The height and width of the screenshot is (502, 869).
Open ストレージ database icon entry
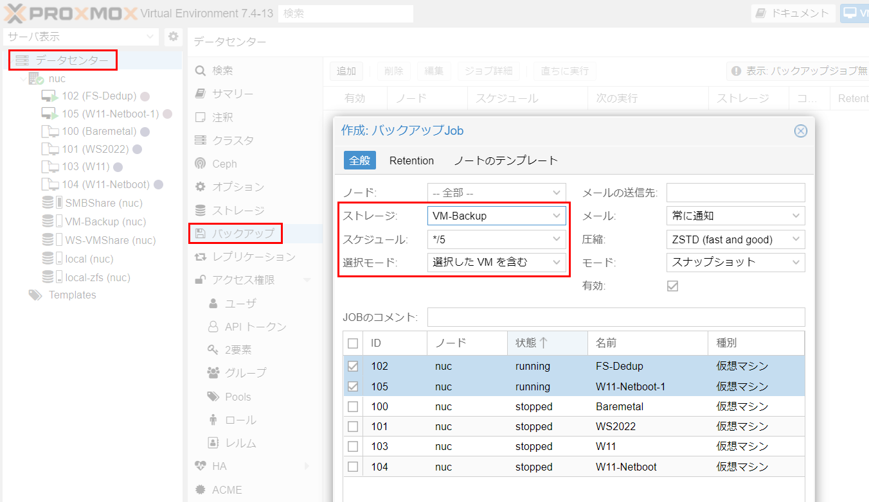coord(255,211)
